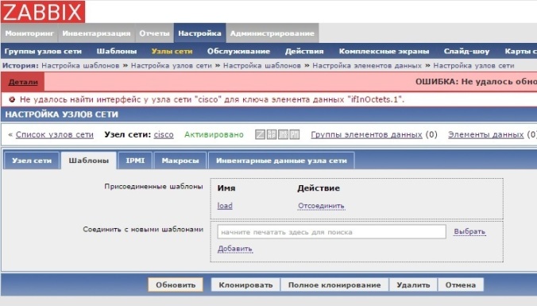Click the JMX availability icon
This screenshot has height=306, width=537.
click(284, 134)
